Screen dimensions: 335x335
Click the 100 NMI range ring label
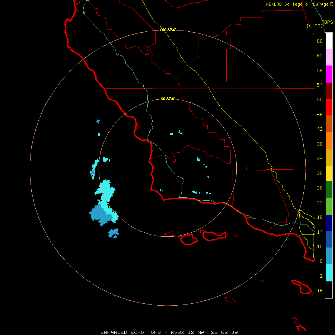[167, 30]
